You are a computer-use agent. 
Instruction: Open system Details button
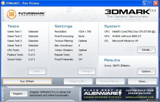146,50
